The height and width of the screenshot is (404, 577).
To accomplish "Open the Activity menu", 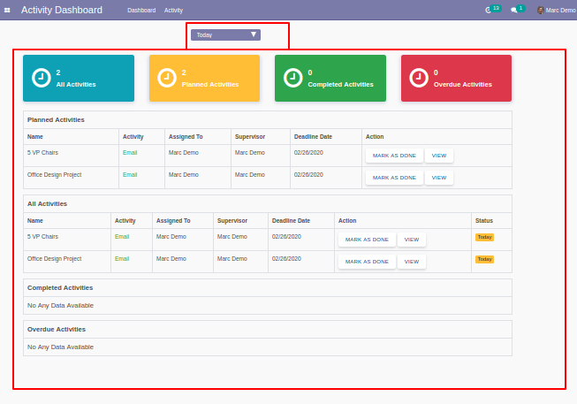I will point(173,11).
